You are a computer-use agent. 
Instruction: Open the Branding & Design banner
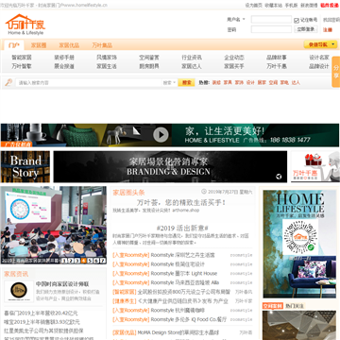[x=170, y=167]
